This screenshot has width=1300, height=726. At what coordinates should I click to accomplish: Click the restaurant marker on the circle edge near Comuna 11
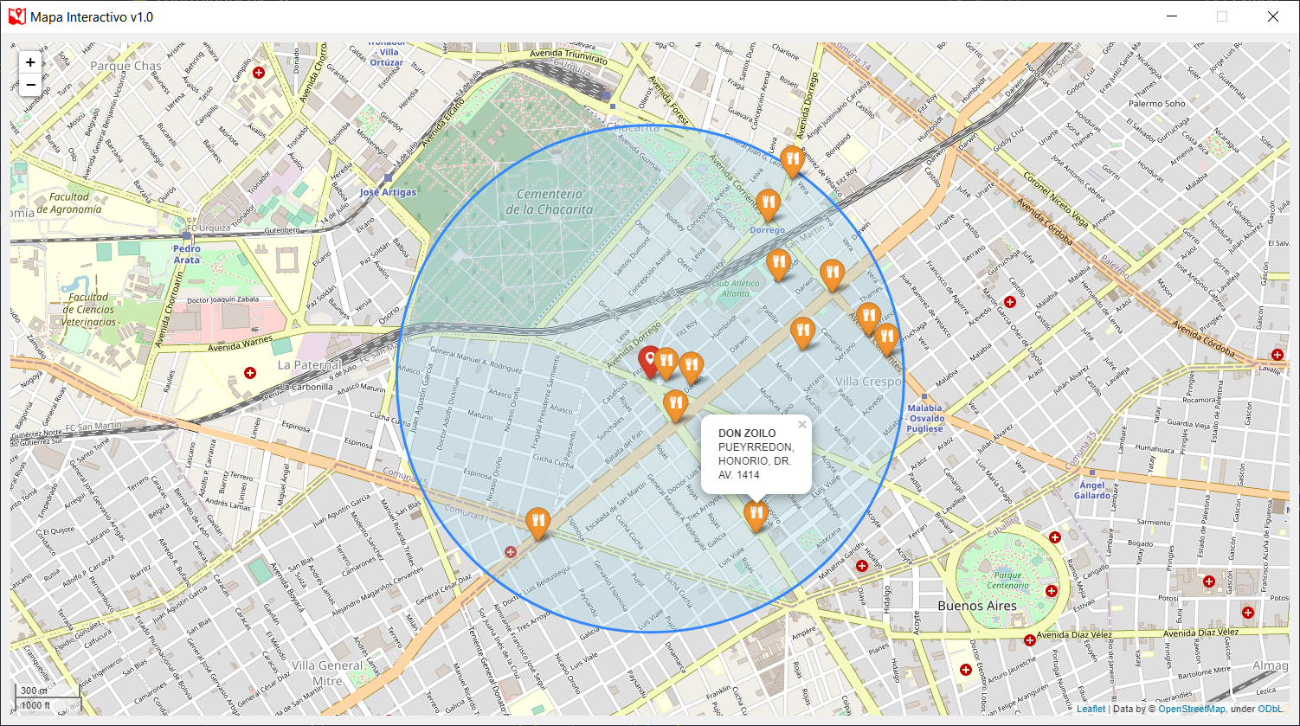[x=537, y=524]
